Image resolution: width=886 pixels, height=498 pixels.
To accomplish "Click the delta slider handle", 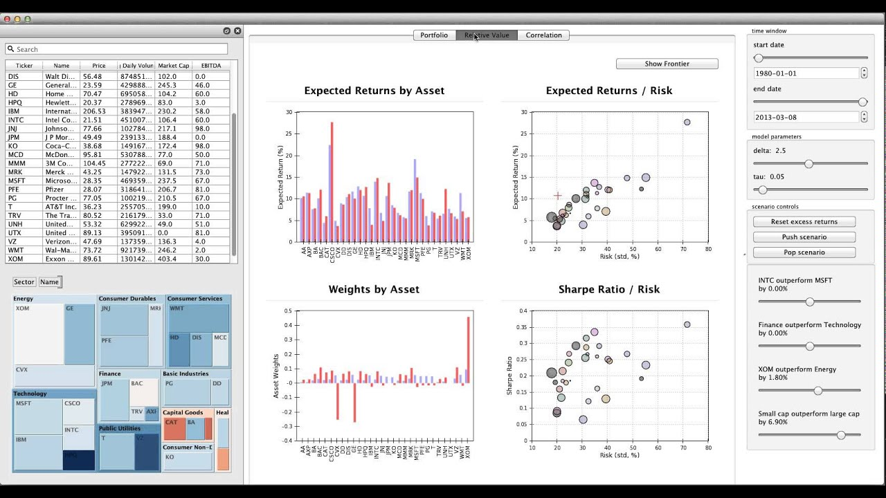I will [x=808, y=164].
